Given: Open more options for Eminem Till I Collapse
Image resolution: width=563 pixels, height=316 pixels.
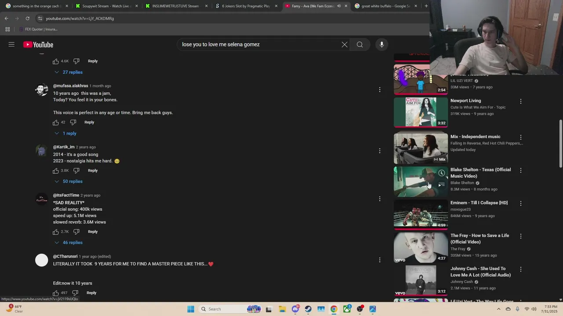Looking at the screenshot, I should click(521, 203).
